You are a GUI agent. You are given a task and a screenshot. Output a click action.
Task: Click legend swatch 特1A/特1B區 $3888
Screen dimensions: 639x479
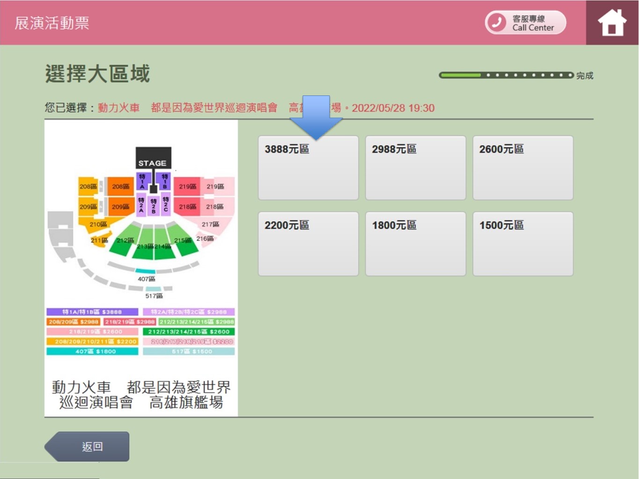pos(92,312)
